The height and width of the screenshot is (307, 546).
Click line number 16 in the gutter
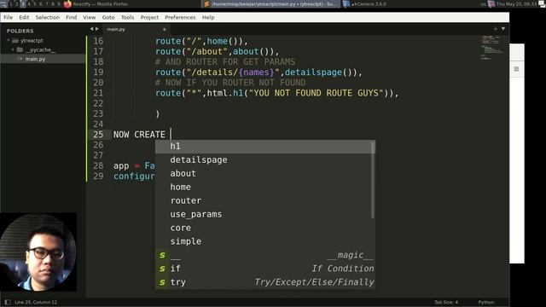(98, 41)
